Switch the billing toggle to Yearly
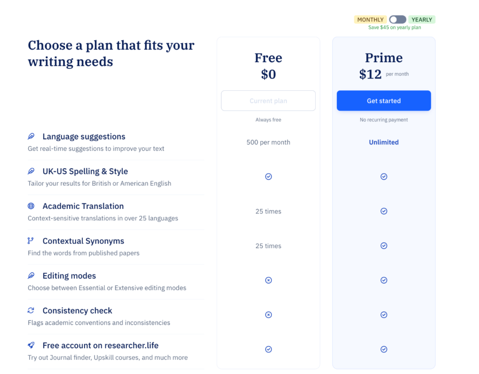 point(398,19)
